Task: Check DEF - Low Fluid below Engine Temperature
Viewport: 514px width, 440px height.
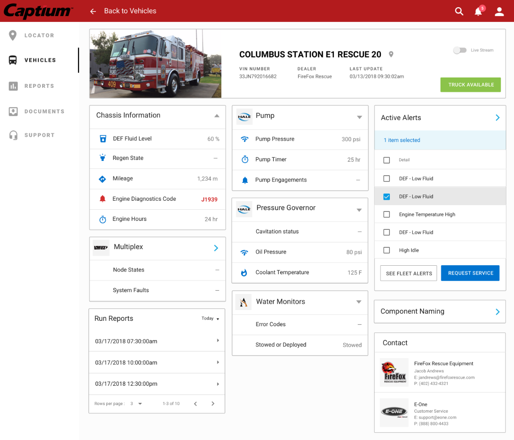Action: (386, 232)
